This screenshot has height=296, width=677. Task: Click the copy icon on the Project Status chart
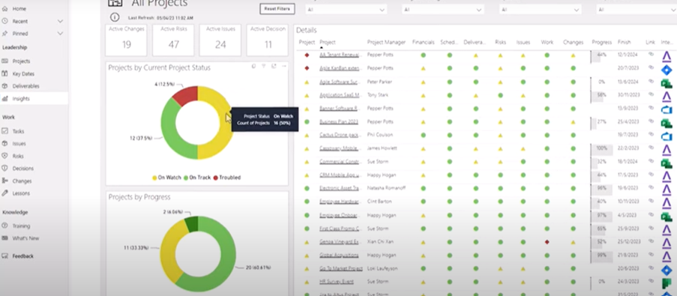253,66
